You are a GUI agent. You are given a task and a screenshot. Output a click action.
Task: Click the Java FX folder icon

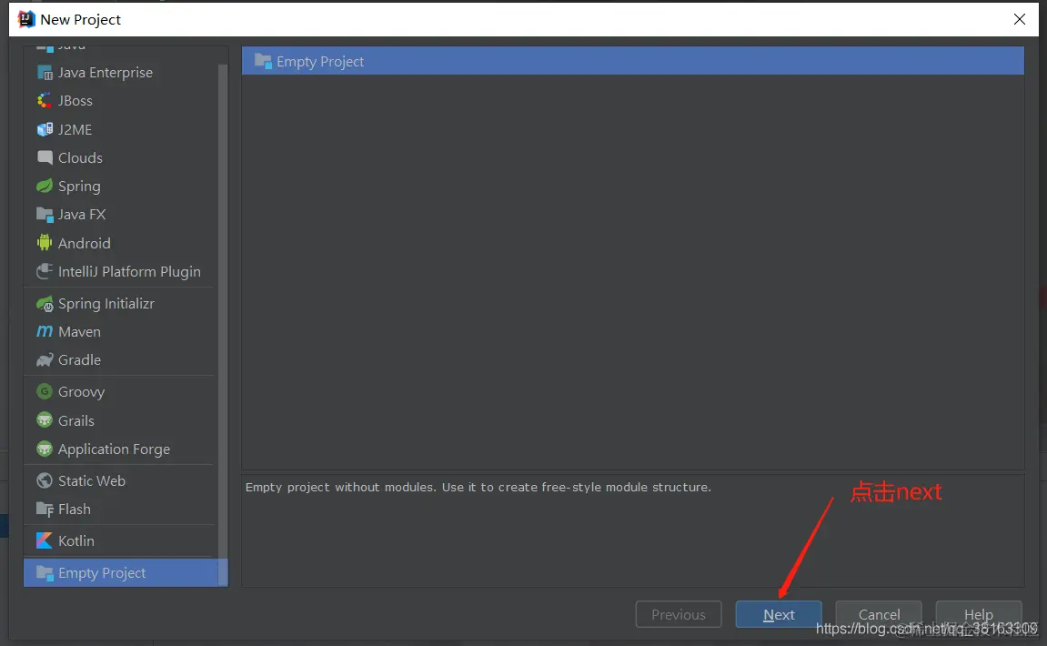[45, 215]
